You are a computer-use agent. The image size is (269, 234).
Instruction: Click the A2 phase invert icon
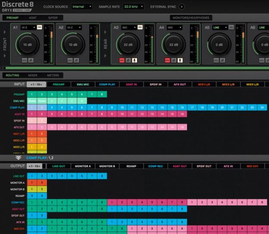[76, 61]
